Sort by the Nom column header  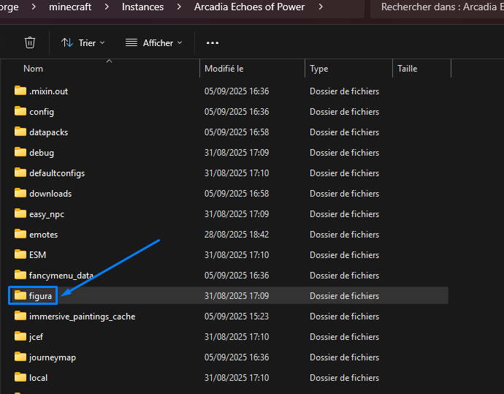pos(34,69)
